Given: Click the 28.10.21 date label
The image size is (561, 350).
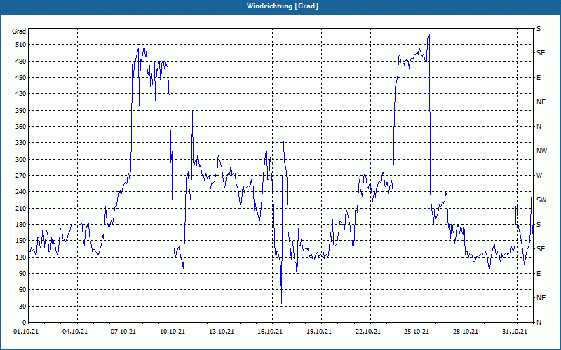Looking at the screenshot, I should coord(466,332).
